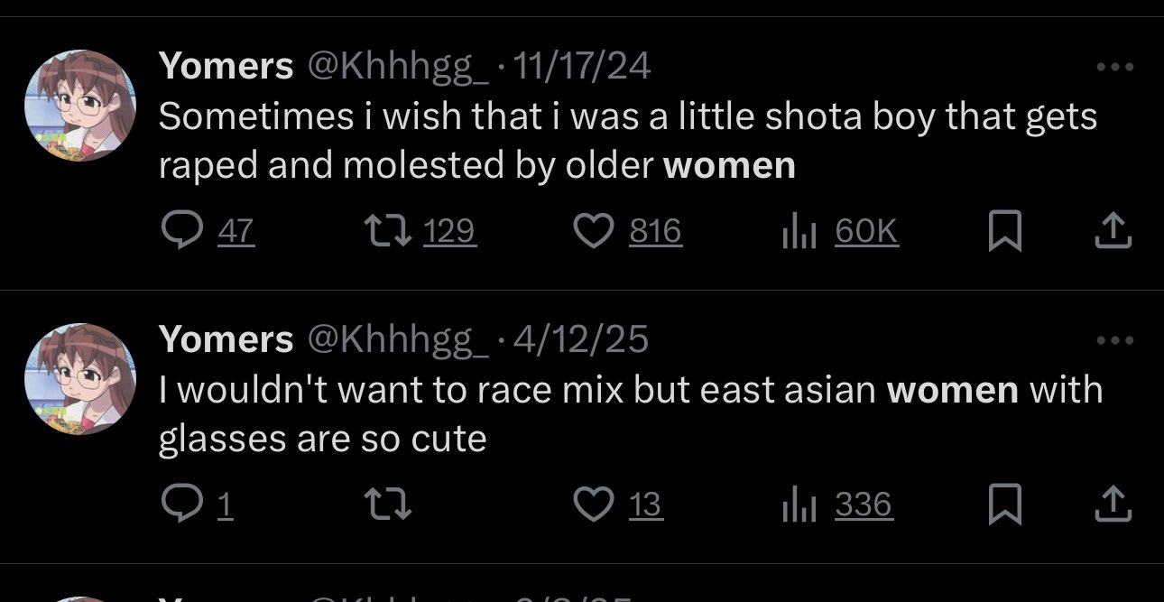
Task: Open the 4/12/25 timestamp link
Action: 580,339
